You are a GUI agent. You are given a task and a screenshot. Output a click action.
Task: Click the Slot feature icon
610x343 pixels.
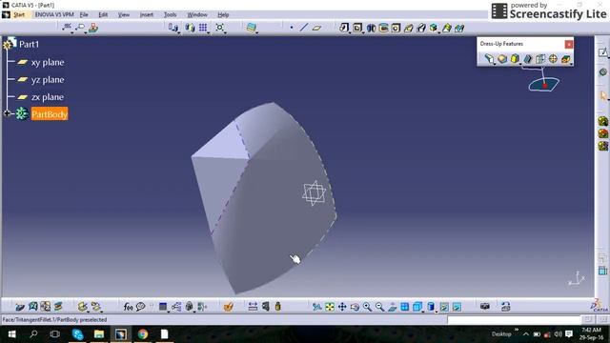(x=421, y=28)
